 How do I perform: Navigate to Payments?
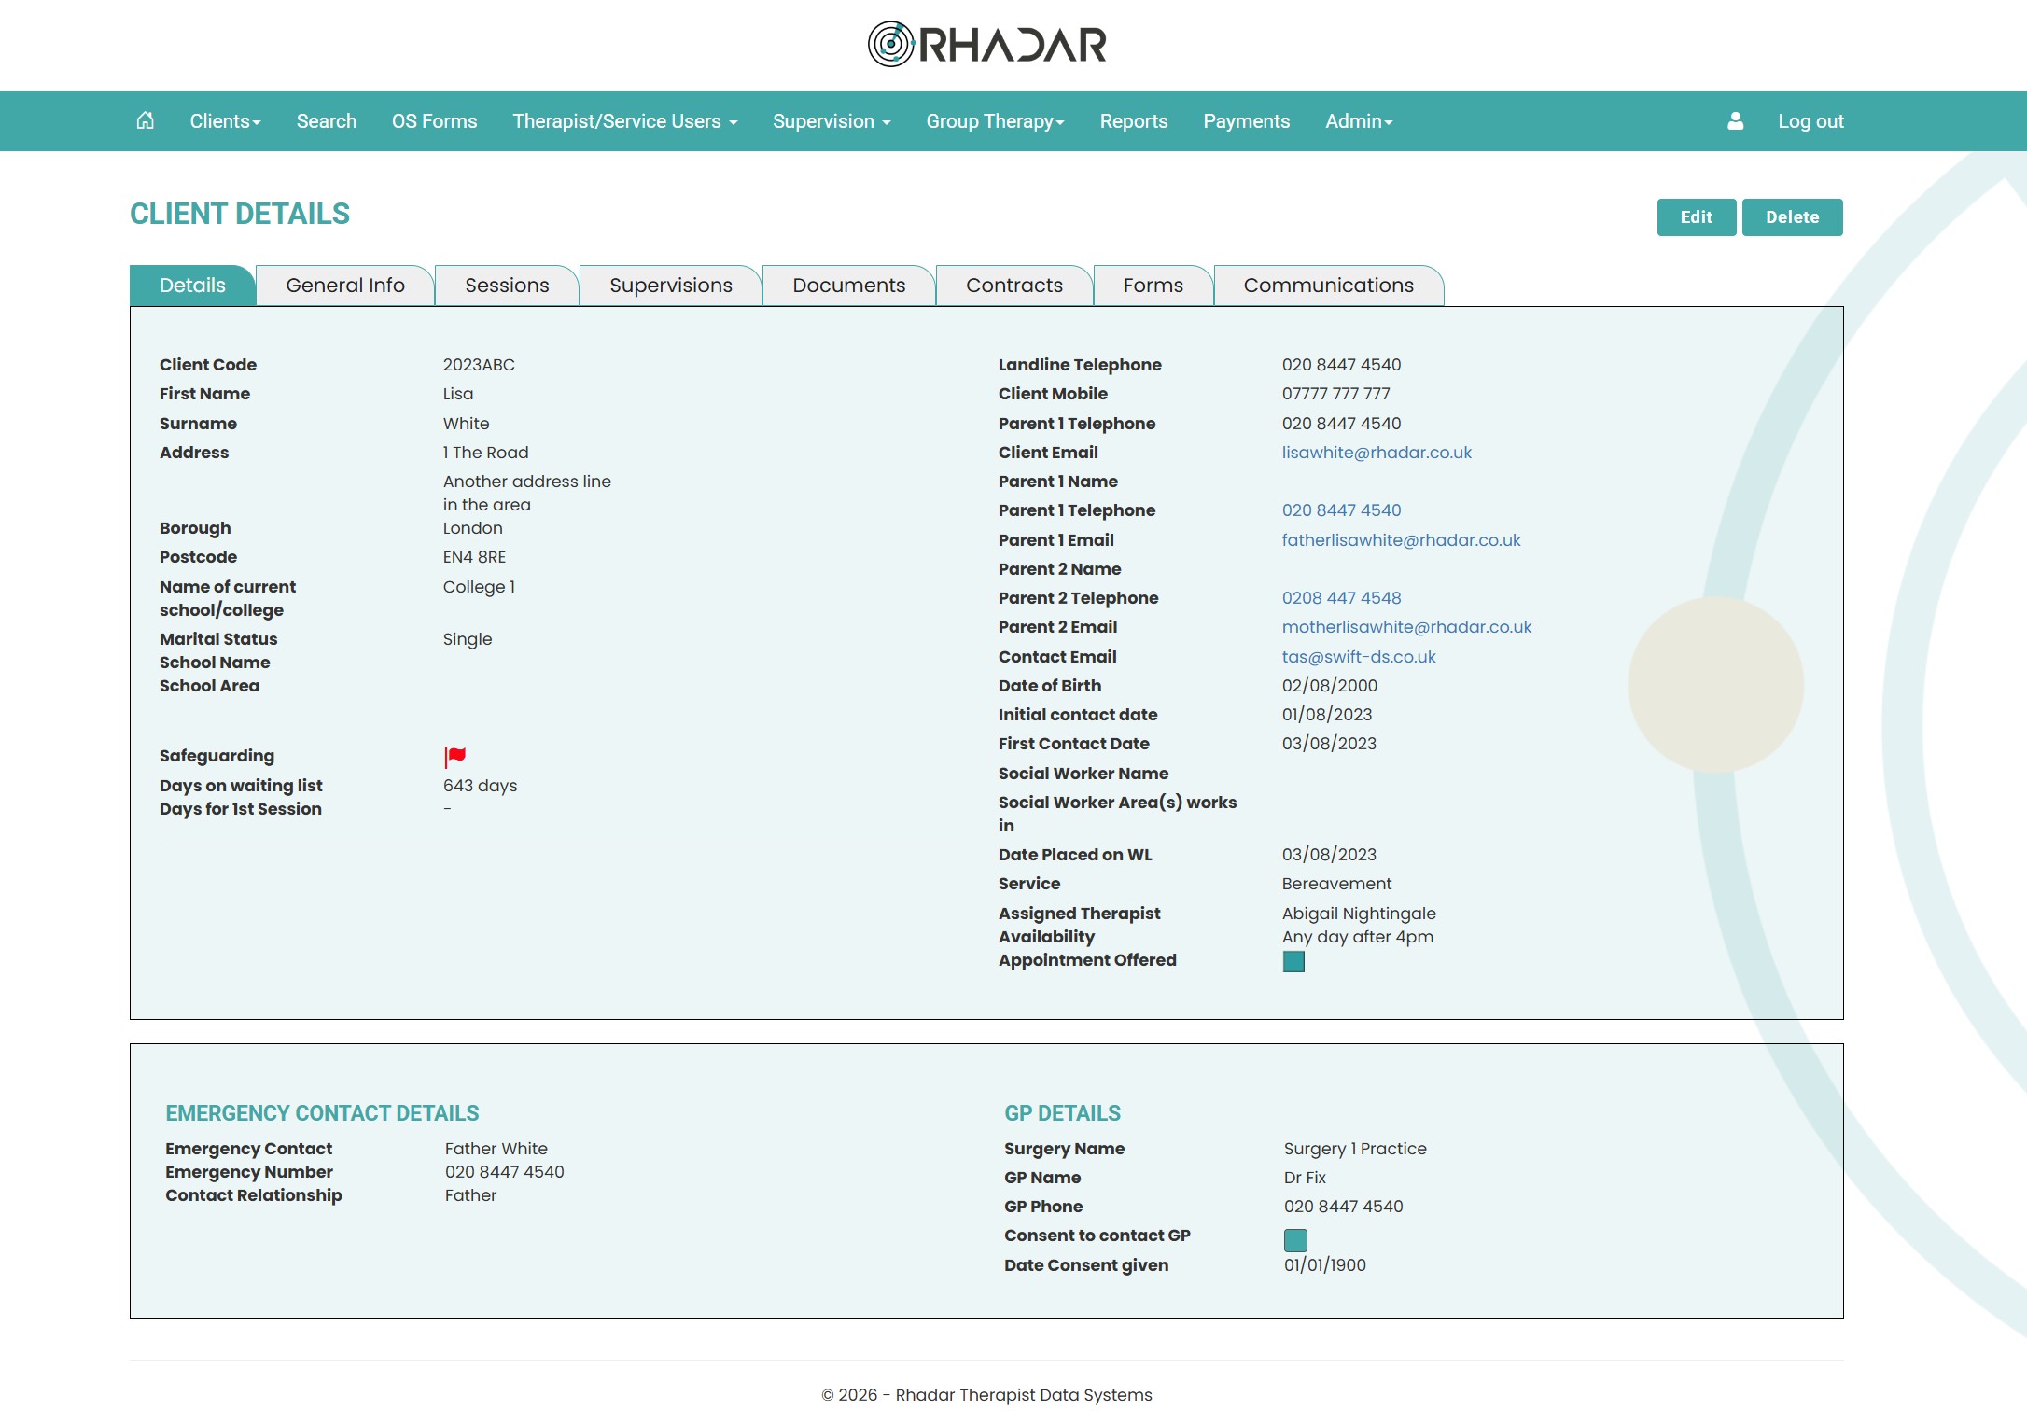click(x=1246, y=121)
